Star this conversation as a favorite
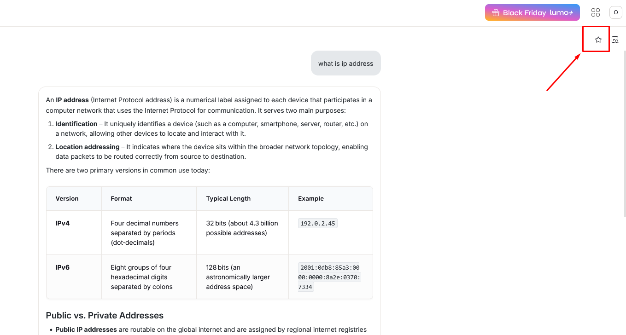626x335 pixels. coord(598,40)
